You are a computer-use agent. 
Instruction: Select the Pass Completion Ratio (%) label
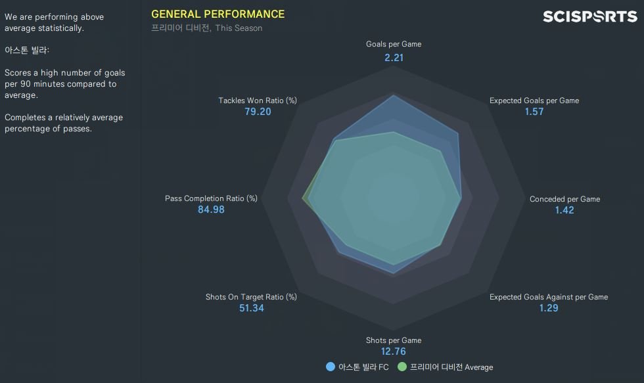coord(211,198)
